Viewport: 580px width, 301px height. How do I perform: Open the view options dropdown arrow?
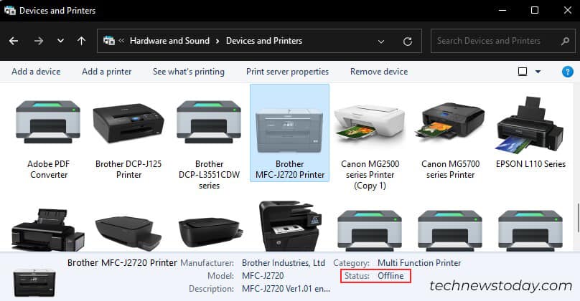coord(538,72)
